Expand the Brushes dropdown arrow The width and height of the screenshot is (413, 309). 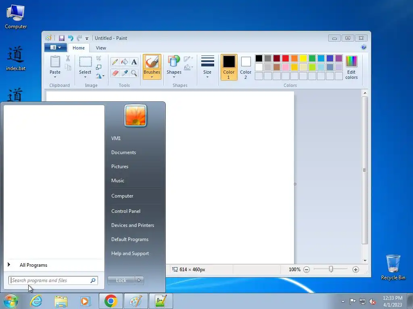152,77
